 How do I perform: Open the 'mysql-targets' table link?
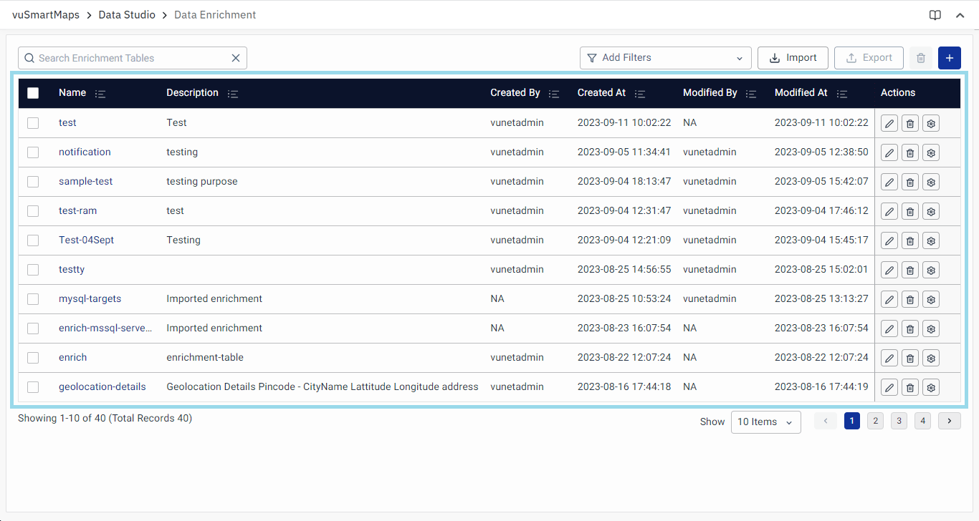pyautogui.click(x=90, y=299)
